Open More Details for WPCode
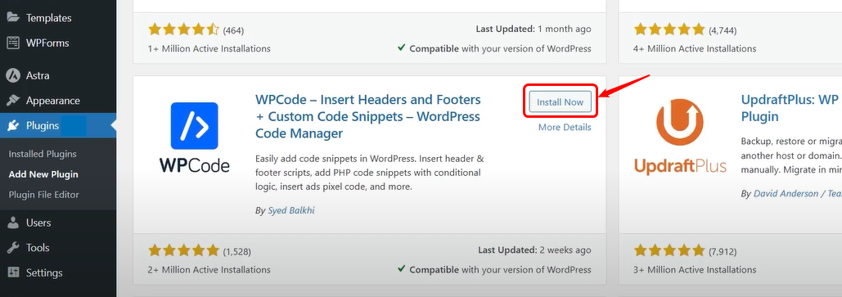Image resolution: width=842 pixels, height=297 pixels. 565,128
